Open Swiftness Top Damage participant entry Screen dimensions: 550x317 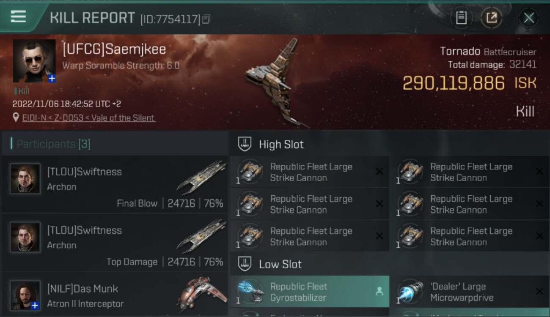tap(115, 242)
